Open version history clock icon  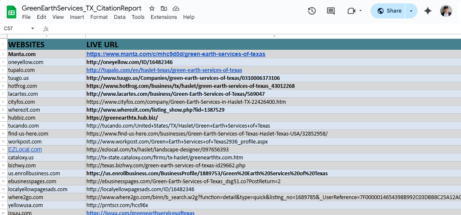click(312, 11)
